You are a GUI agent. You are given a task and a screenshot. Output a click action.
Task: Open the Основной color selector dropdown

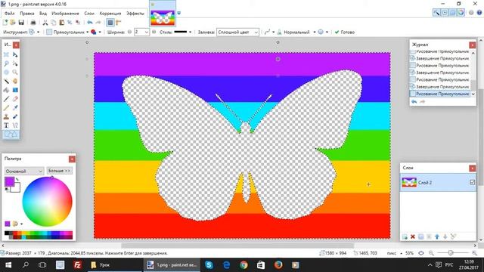tap(24, 171)
